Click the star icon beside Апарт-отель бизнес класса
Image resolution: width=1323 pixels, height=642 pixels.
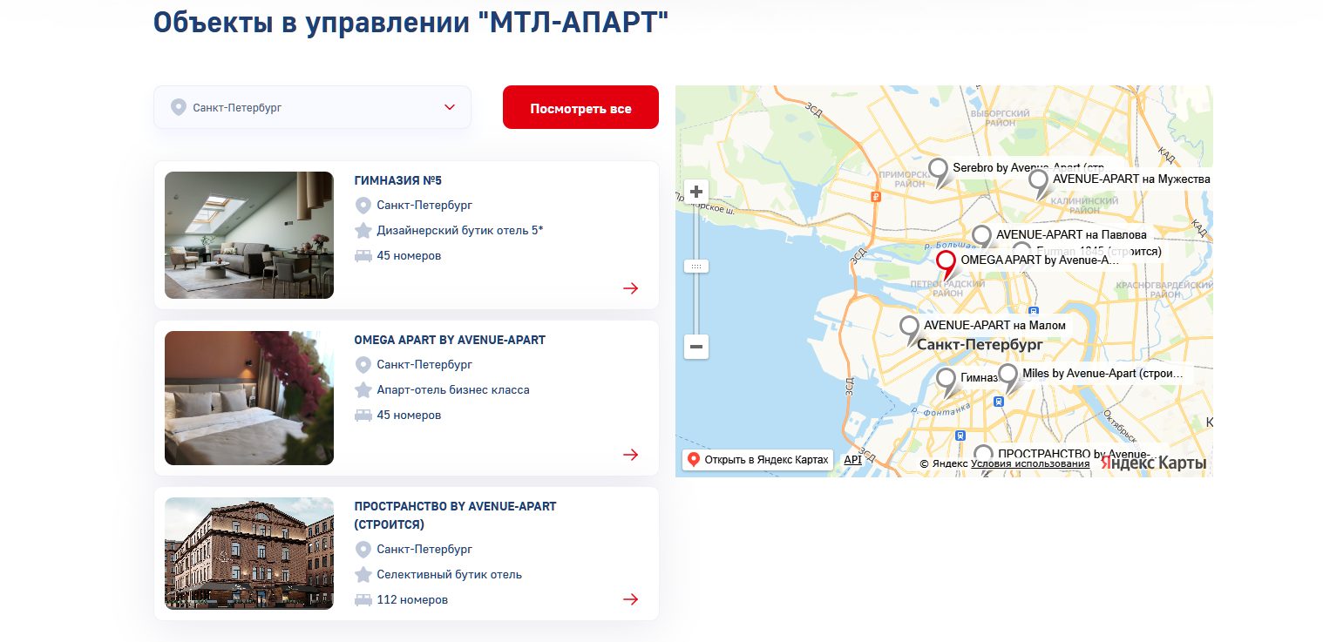pyautogui.click(x=363, y=389)
